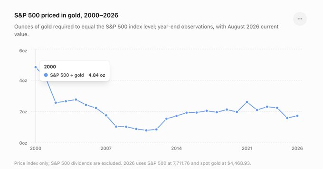323x169 pixels.
Task: Click the 2000 x-axis label
Action: pyautogui.click(x=36, y=148)
